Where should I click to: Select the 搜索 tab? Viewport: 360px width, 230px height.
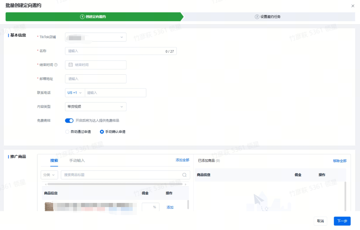[x=54, y=161]
